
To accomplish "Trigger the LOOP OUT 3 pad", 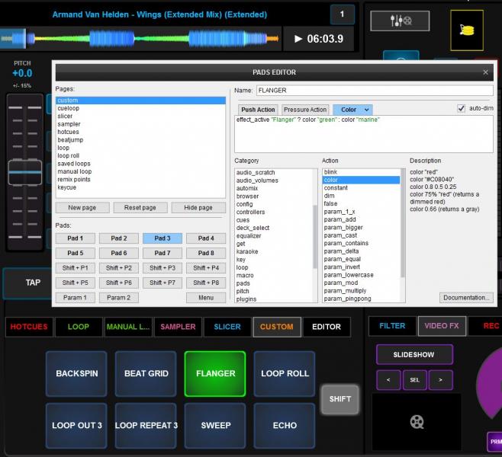I will pyautogui.click(x=76, y=426).
